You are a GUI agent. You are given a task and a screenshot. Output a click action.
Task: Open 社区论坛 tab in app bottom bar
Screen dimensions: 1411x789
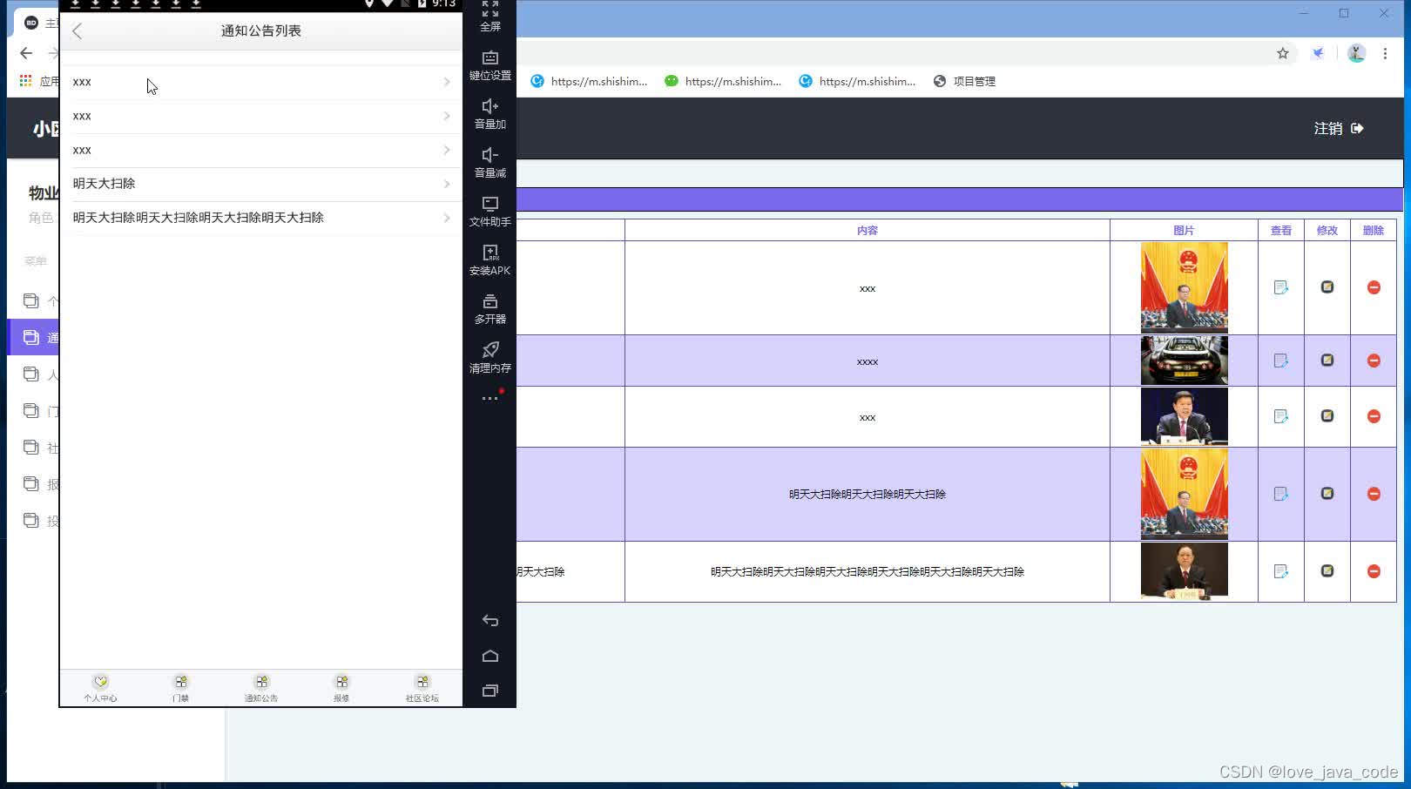tap(422, 688)
